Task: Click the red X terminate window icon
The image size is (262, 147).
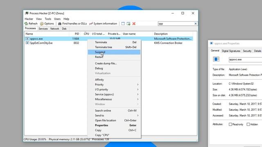Action: pos(134,24)
